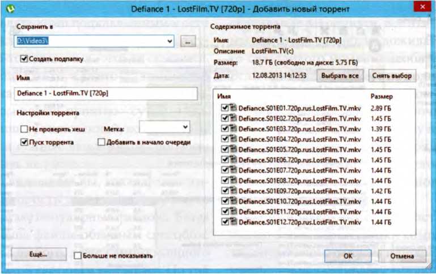The height and width of the screenshot is (274, 436).
Task: Toggle the 'Пуск торрента' checkbox
Action: (24, 143)
